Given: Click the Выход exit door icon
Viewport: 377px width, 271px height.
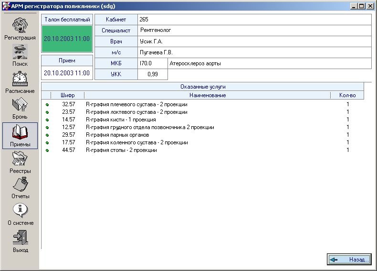Looking at the screenshot, I should click(x=21, y=238).
